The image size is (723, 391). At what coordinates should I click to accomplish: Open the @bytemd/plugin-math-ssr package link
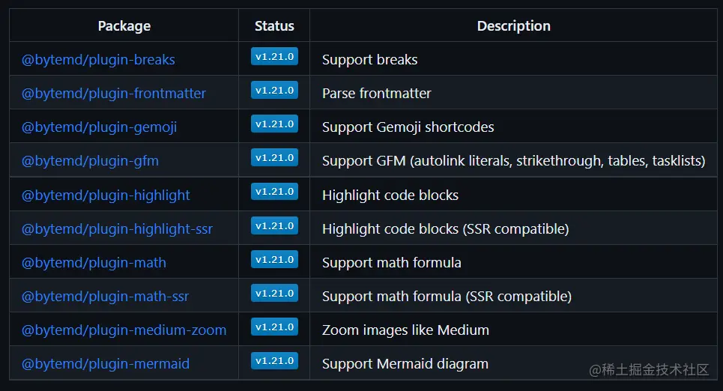pos(105,297)
